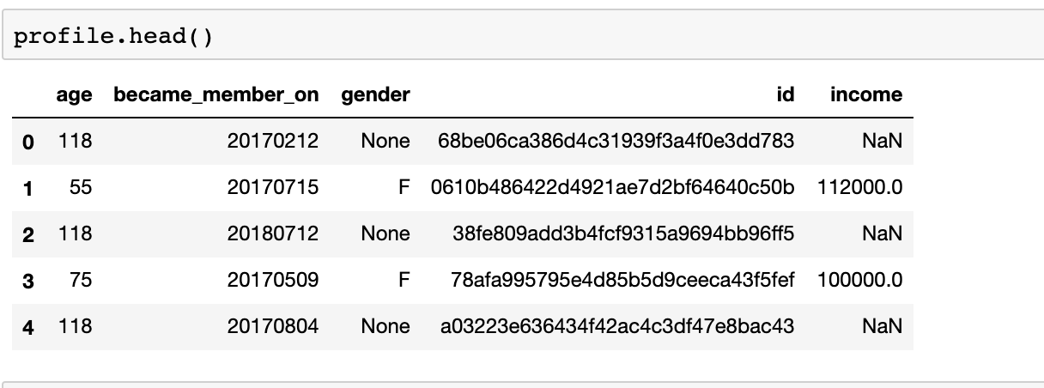Select row index 2
This screenshot has width=1044, height=388.
(x=27, y=234)
